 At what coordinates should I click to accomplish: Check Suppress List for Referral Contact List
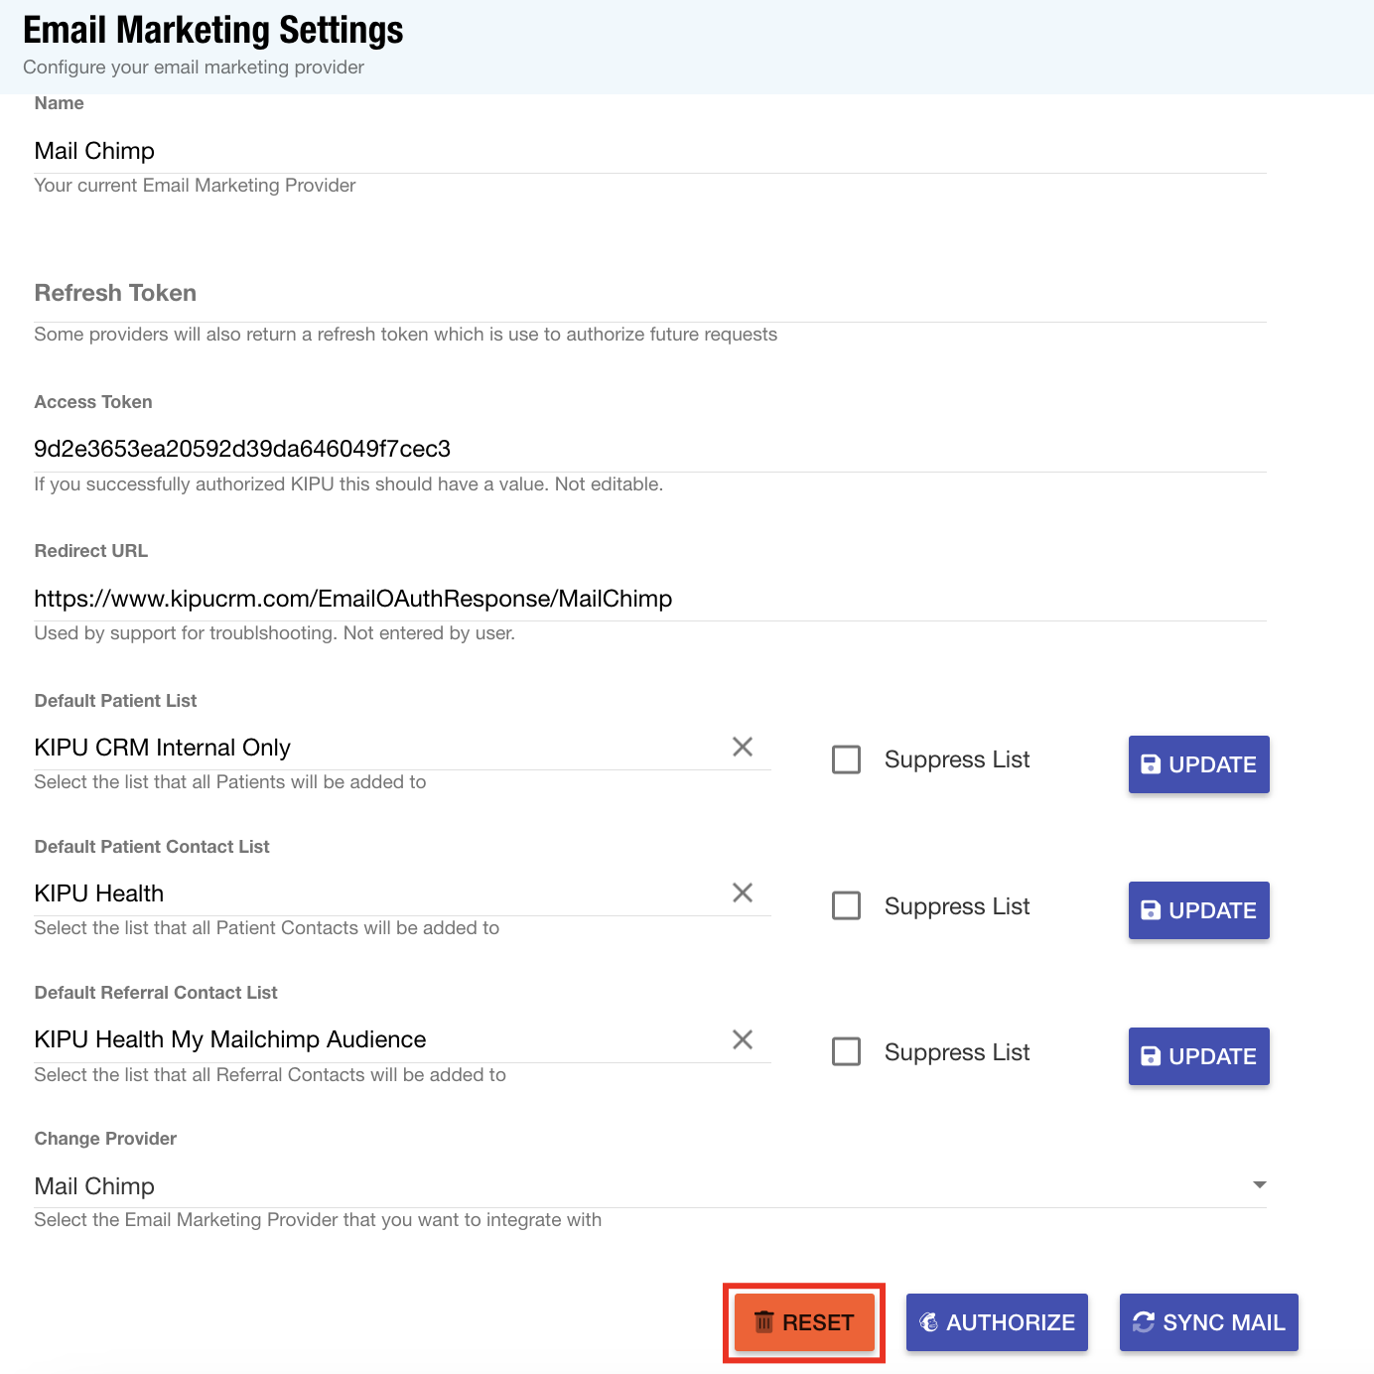point(846,1051)
